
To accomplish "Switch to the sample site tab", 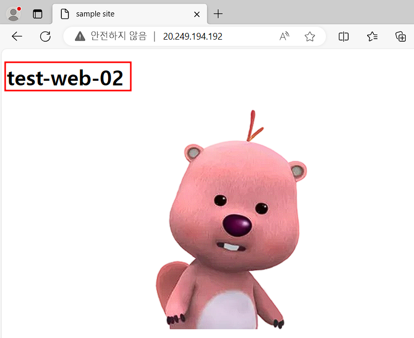I will point(129,14).
